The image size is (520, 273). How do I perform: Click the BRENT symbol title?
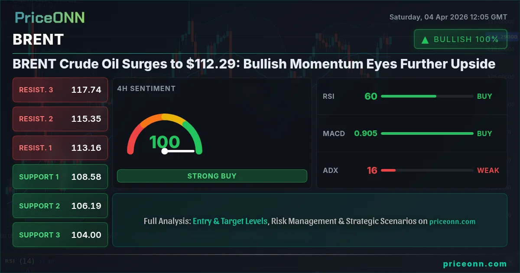click(38, 39)
